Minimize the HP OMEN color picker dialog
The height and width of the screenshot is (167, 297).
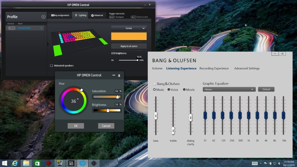[x=114, y=75]
